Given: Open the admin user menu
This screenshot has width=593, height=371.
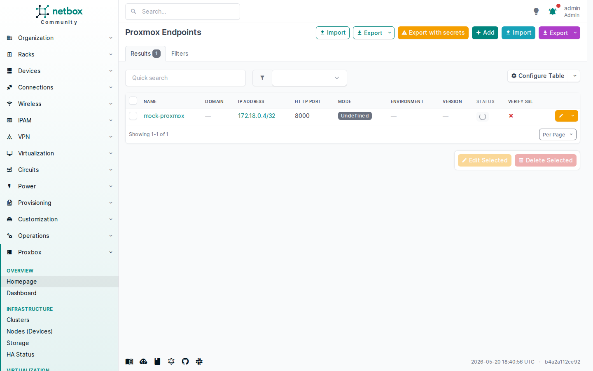Looking at the screenshot, I should 572,12.
